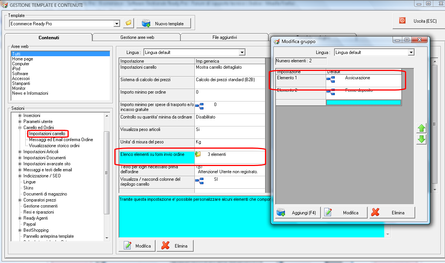Click Modifica button below description panel
Screen dimensions: 445x263
(x=137, y=246)
